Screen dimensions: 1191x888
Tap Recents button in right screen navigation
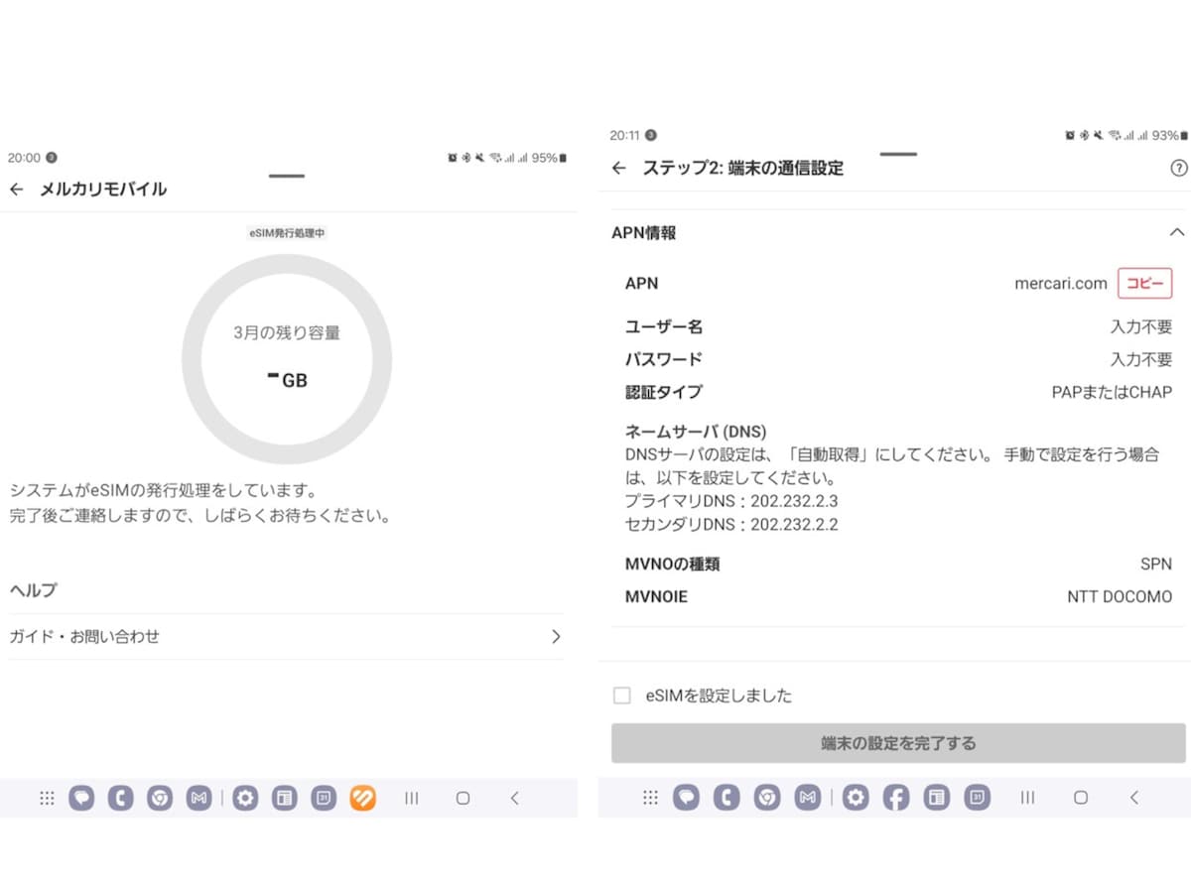click(x=1028, y=798)
